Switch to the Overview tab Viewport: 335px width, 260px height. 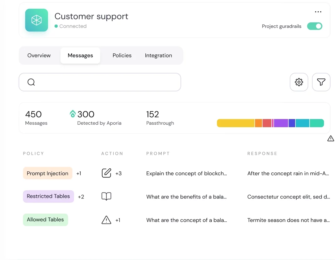39,55
